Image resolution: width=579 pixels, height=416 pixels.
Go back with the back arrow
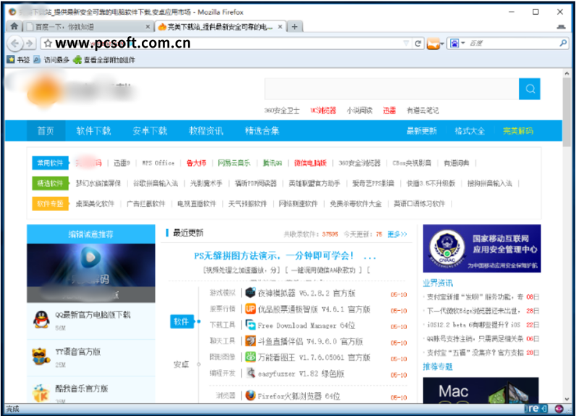click(14, 43)
